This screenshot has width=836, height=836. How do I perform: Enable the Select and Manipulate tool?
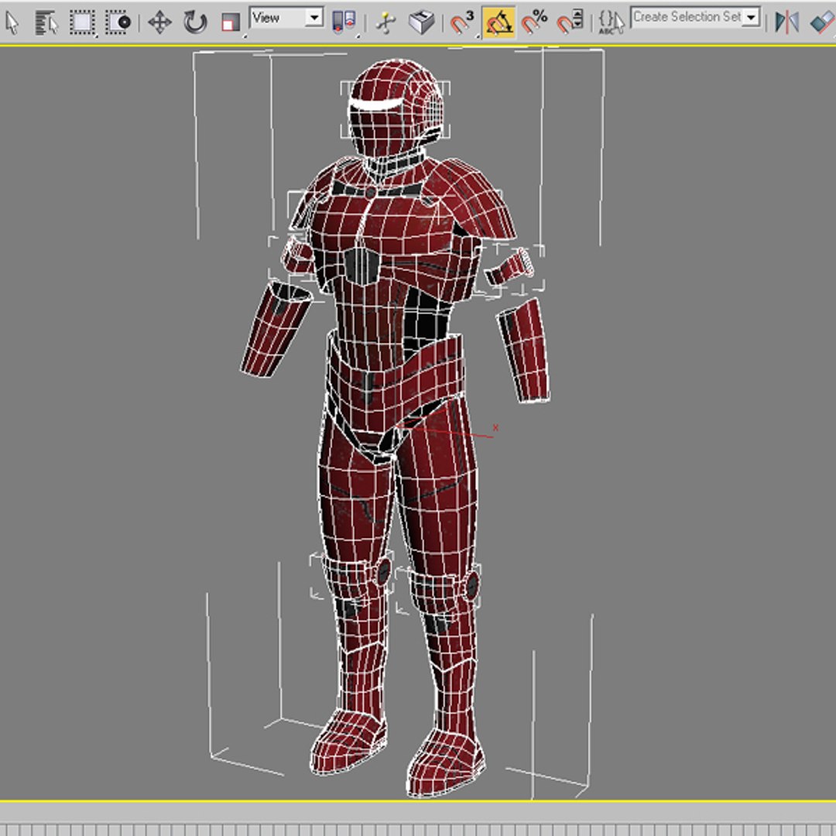[385, 22]
